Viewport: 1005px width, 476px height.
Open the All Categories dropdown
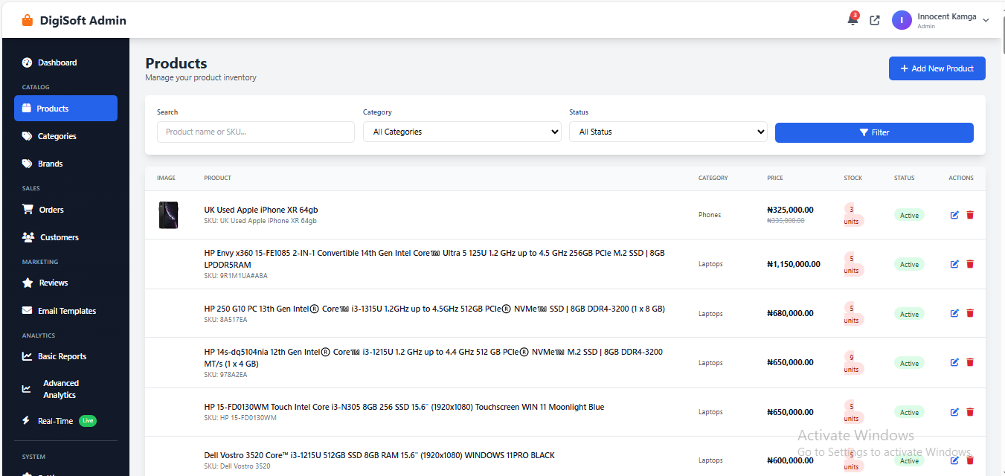coord(462,132)
